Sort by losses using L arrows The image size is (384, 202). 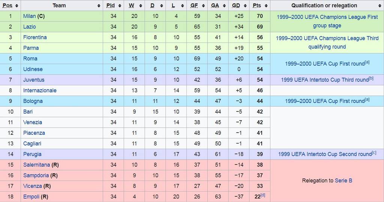pyautogui.click(x=183, y=6)
